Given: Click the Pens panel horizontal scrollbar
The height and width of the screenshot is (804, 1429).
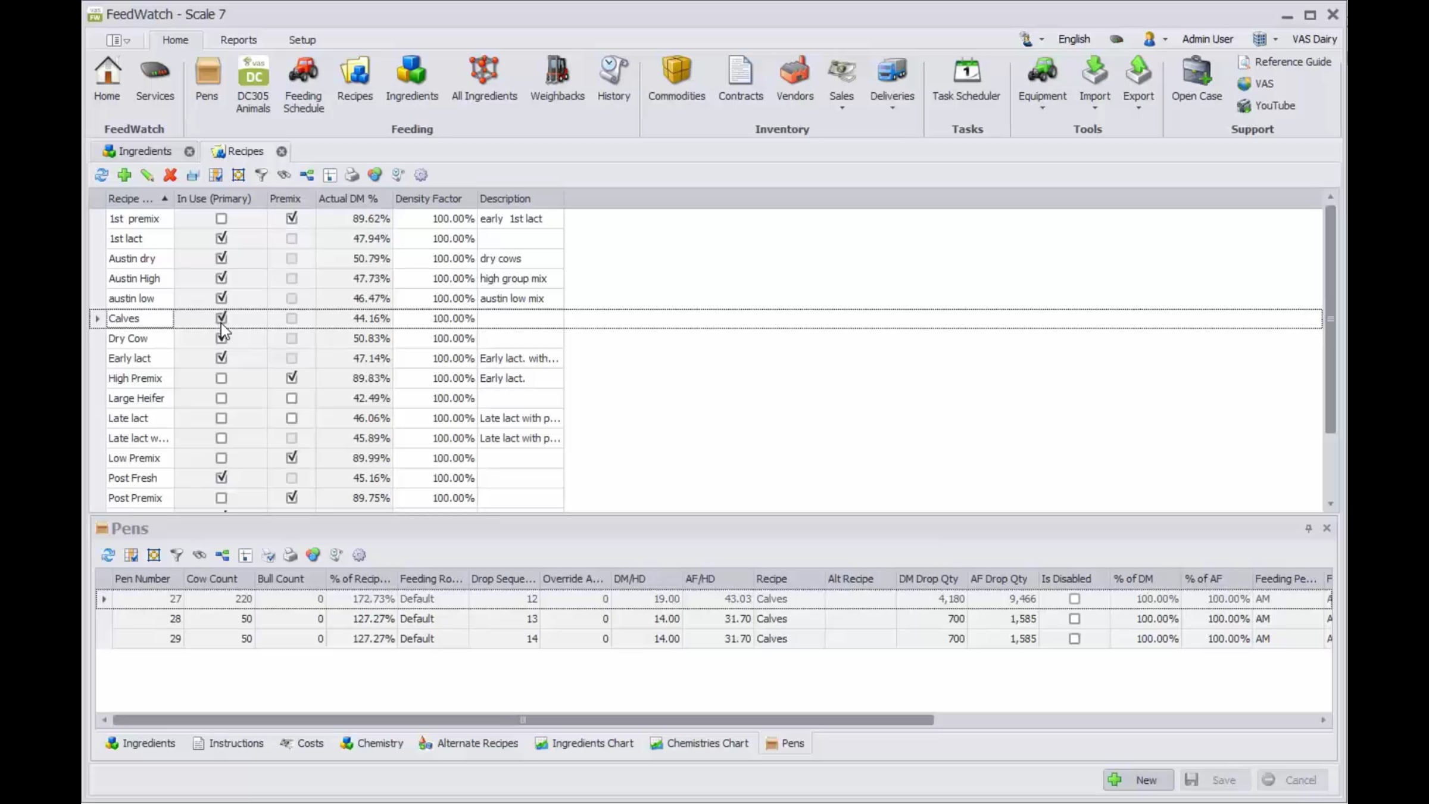Looking at the screenshot, I should click(x=523, y=720).
